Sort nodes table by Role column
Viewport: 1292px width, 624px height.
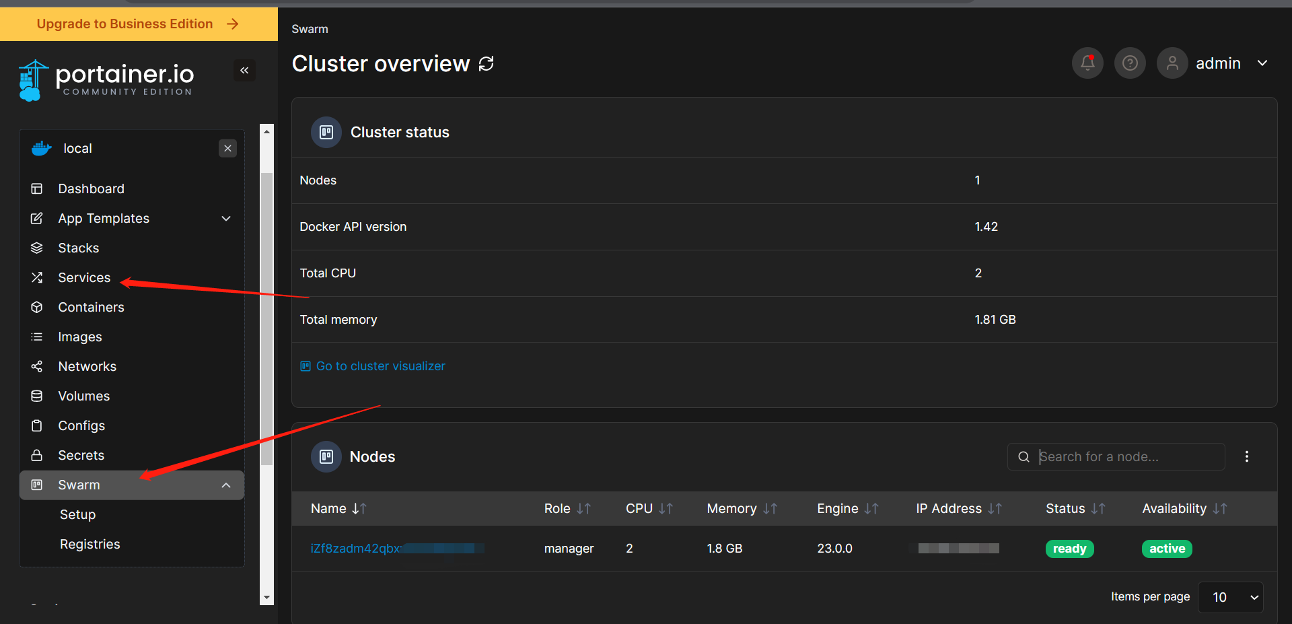point(567,509)
